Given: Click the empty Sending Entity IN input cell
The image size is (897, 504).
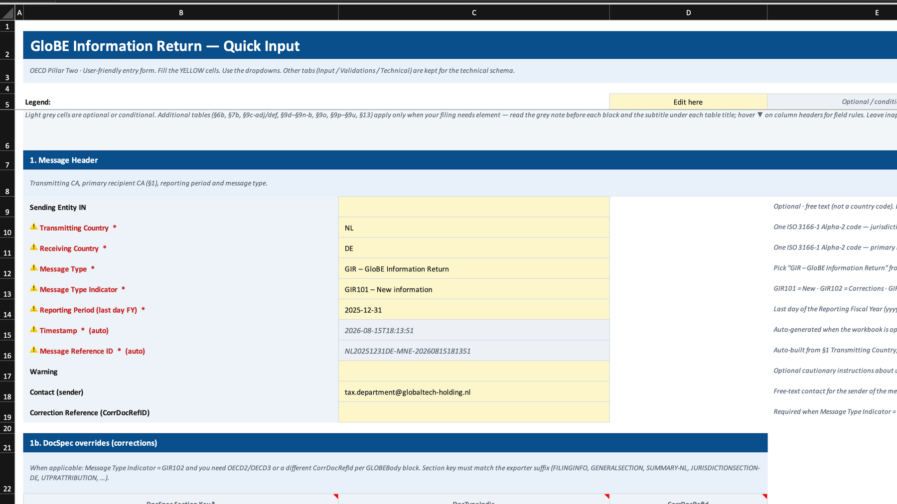Looking at the screenshot, I should pos(474,207).
